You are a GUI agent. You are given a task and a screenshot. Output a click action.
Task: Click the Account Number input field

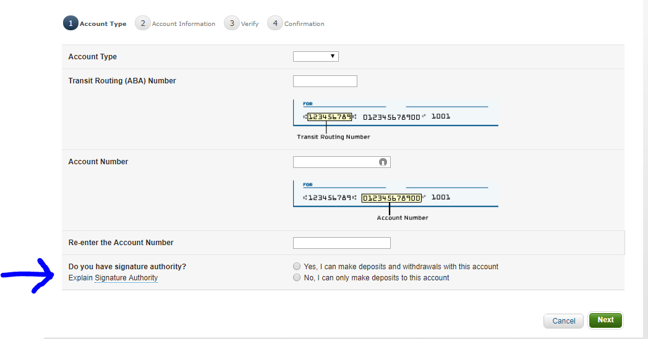point(341,162)
